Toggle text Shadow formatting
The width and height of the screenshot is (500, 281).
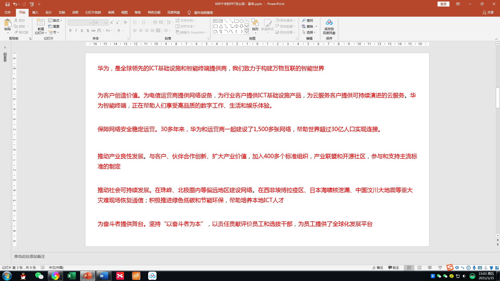coord(88,30)
